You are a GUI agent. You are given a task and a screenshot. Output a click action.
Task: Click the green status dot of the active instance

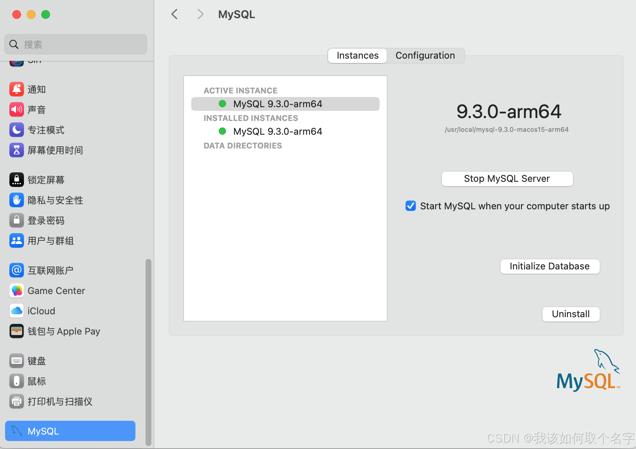[x=222, y=104]
